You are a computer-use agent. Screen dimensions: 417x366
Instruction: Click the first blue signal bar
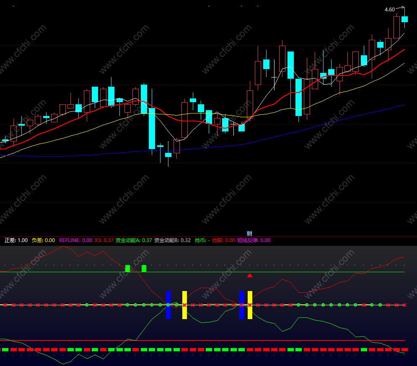[x=168, y=305]
